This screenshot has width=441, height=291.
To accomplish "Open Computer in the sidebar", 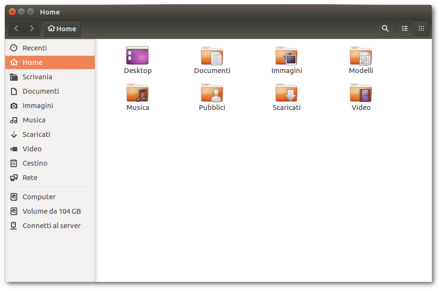I will point(50,197).
